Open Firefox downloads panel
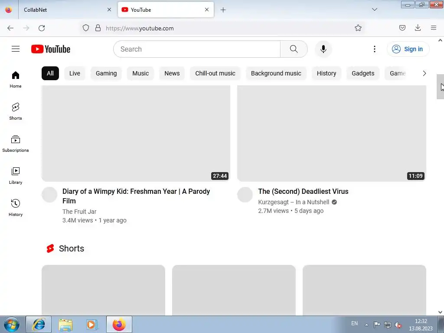The image size is (444, 333). [x=418, y=28]
